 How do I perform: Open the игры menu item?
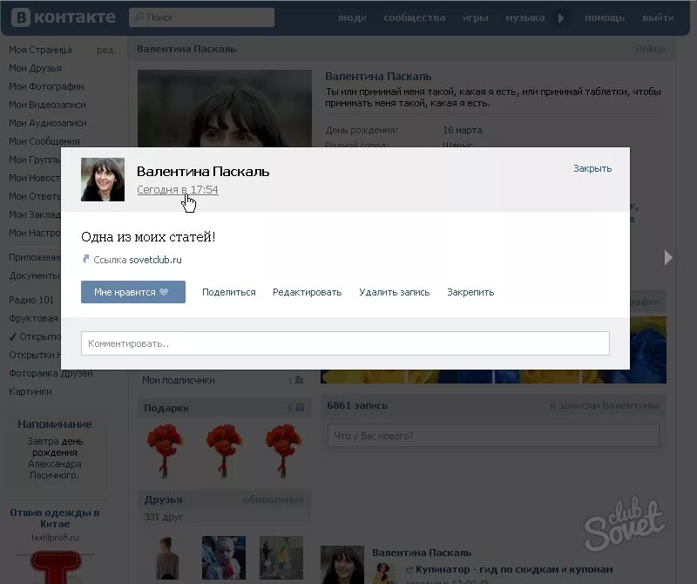tap(475, 17)
